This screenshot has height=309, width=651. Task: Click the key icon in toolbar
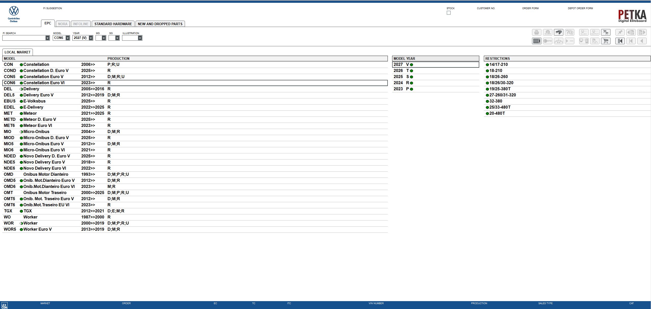[x=548, y=41]
